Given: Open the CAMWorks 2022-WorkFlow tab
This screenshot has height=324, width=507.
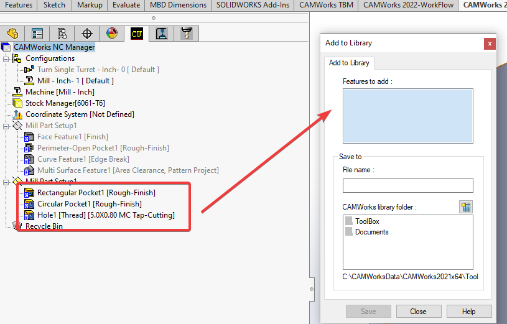Looking at the screenshot, I should (408, 5).
